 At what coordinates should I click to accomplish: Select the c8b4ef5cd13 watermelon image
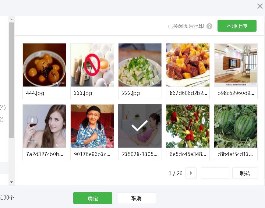(x=236, y=126)
